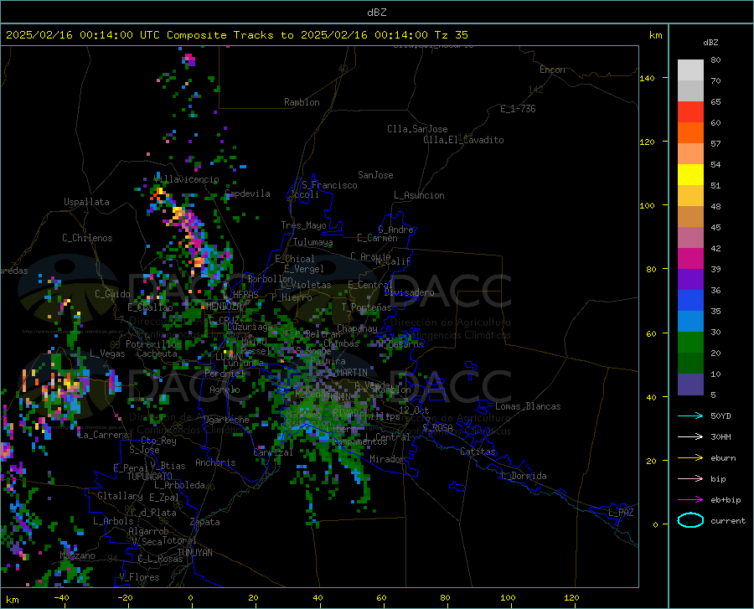Image resolution: width=754 pixels, height=609 pixels.
Task: Click the Villavicencio label
Action: (186, 179)
